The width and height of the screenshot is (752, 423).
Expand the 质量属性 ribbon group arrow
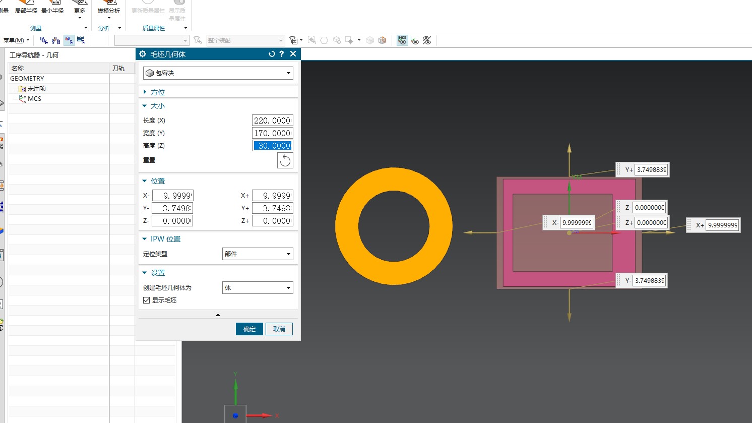pos(185,28)
